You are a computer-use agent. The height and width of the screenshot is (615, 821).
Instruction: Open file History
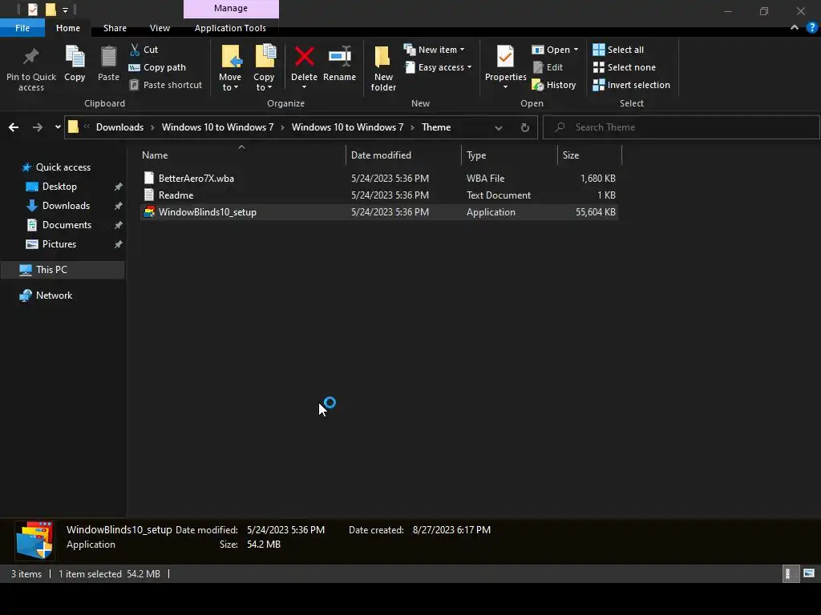[554, 85]
